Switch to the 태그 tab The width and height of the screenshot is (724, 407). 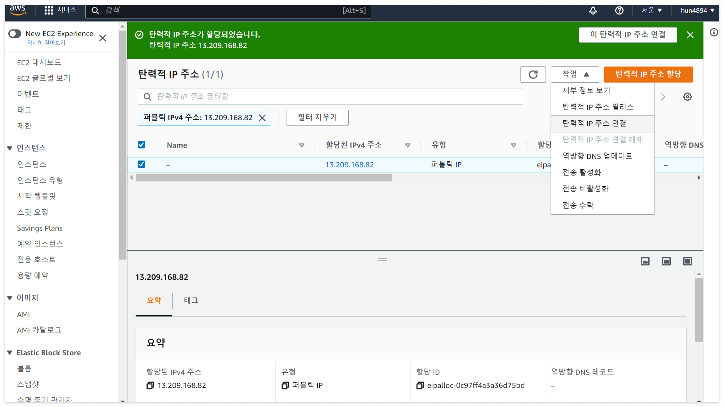pos(191,300)
